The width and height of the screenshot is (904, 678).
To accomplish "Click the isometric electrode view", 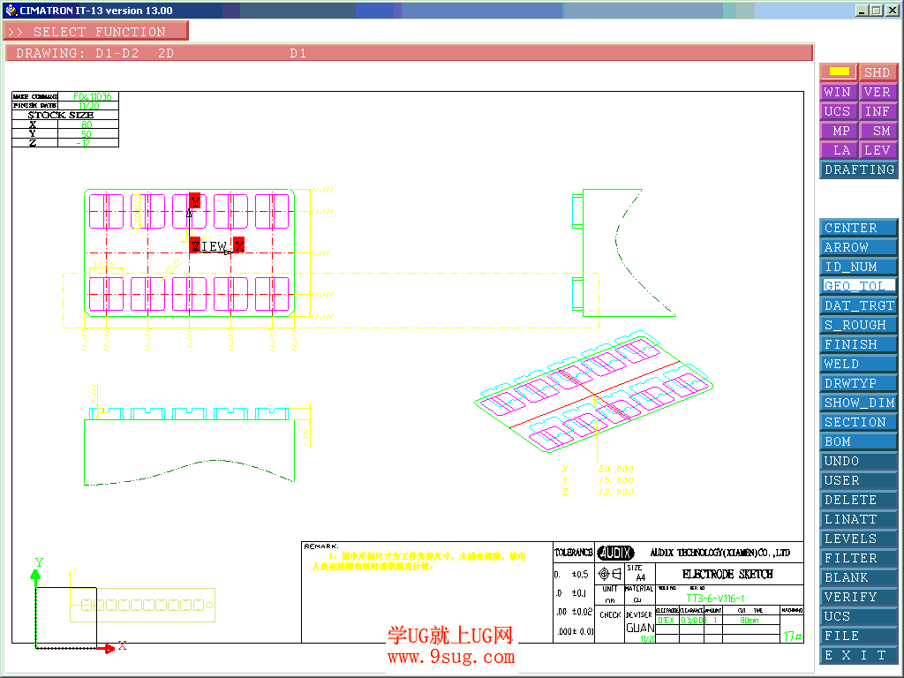I will [x=594, y=391].
